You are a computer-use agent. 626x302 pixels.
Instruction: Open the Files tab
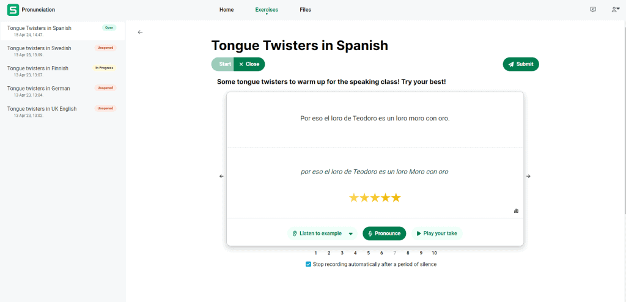(x=305, y=10)
